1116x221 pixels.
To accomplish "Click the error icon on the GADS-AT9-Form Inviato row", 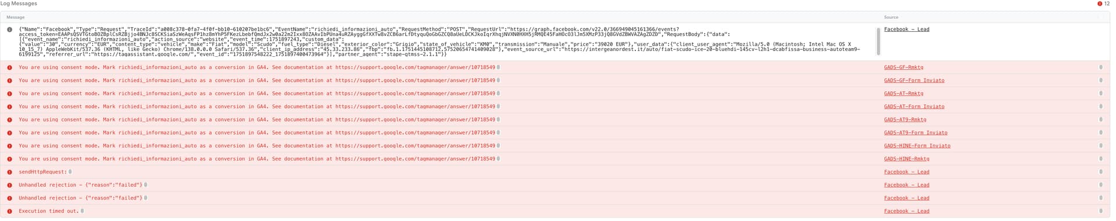I will click(x=9, y=133).
